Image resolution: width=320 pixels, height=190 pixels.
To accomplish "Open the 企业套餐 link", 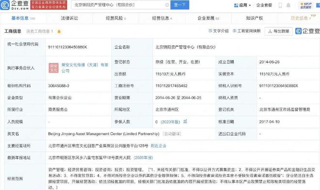I will 264,5.
